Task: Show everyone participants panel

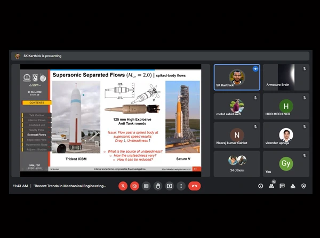Action: tap(271, 186)
